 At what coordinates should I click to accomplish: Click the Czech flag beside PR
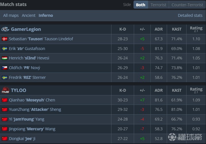[x=5, y=68]
